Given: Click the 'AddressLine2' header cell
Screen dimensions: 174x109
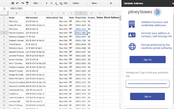Looking at the screenshot, I should coord(52,17).
